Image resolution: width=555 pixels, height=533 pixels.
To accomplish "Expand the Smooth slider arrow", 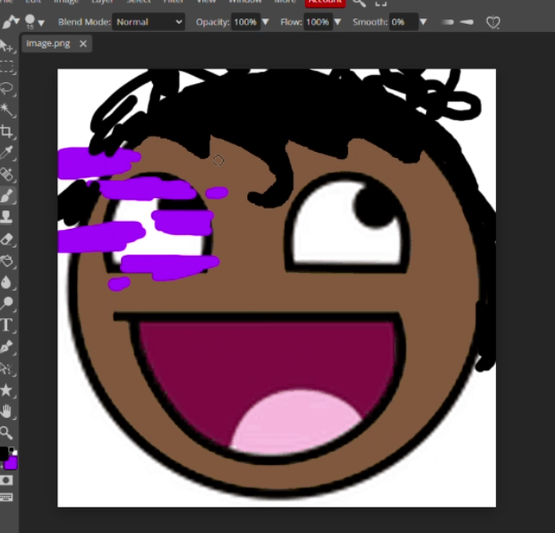I will tap(423, 22).
